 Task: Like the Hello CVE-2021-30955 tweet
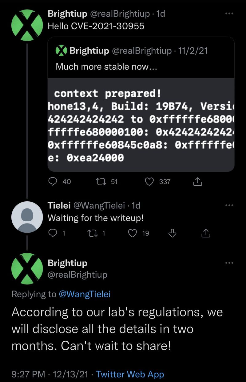(149, 182)
